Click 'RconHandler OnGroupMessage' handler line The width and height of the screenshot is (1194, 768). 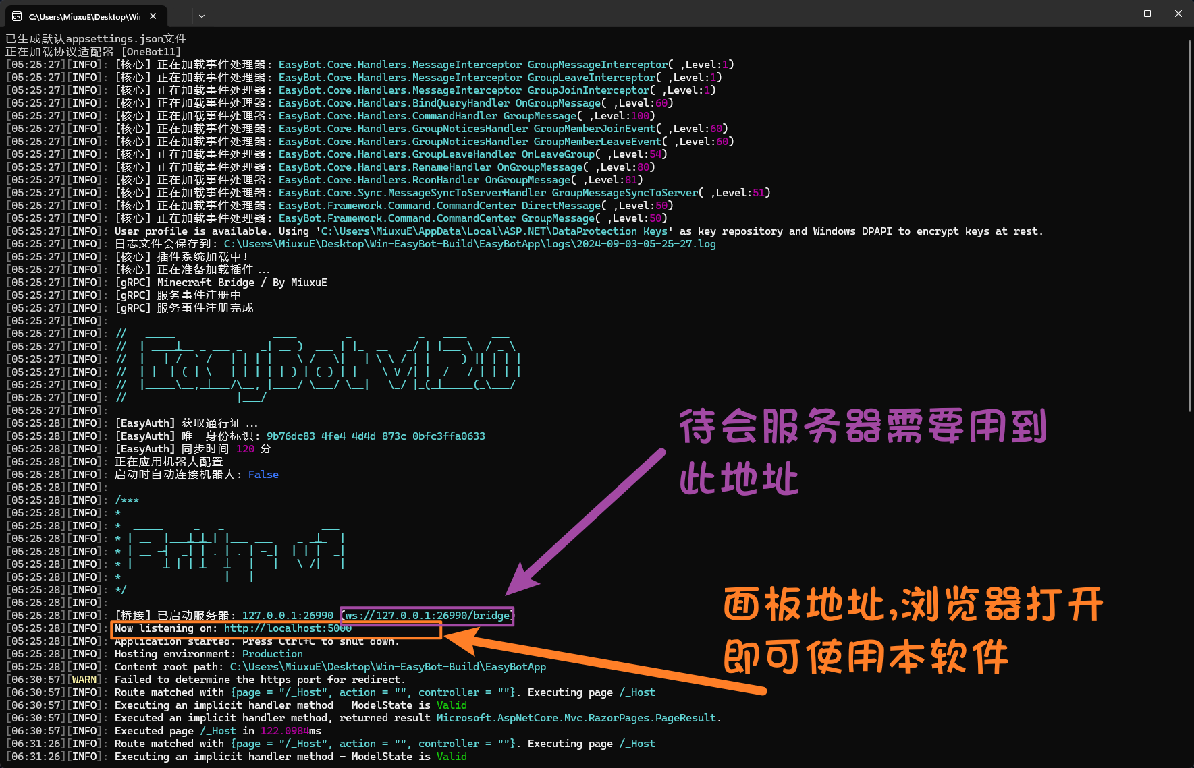point(379,180)
